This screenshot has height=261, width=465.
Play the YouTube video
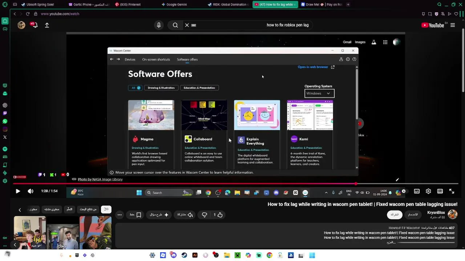click(x=18, y=191)
